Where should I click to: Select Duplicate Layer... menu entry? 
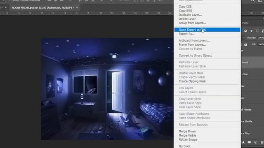click(x=190, y=15)
